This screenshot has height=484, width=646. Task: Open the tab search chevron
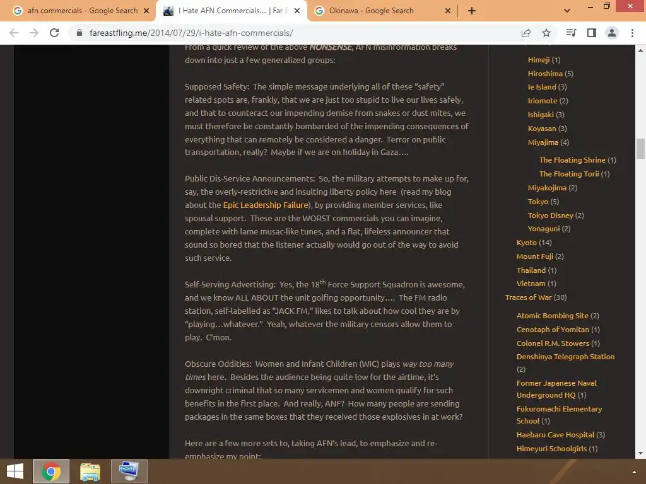point(567,11)
